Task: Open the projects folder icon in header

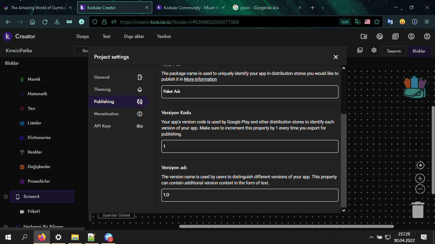Action: click(x=364, y=36)
